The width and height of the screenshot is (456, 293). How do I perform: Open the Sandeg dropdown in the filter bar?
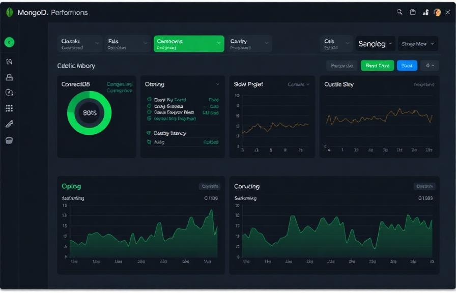376,44
